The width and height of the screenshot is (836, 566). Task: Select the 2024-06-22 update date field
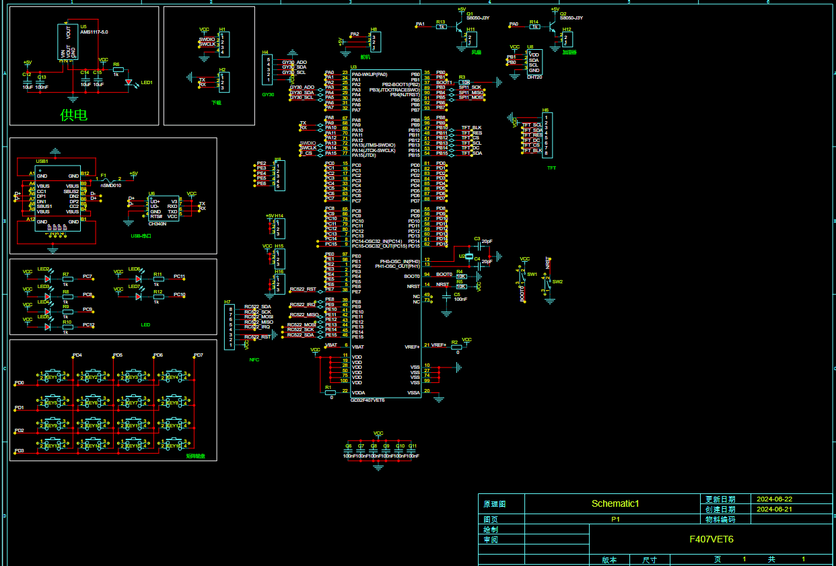click(x=774, y=499)
